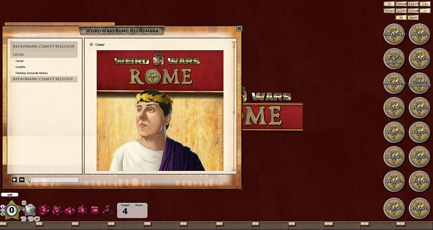This screenshot has width=433, height=230.
Task: Click the +/- modifiers button
Action: (x=425, y=11)
